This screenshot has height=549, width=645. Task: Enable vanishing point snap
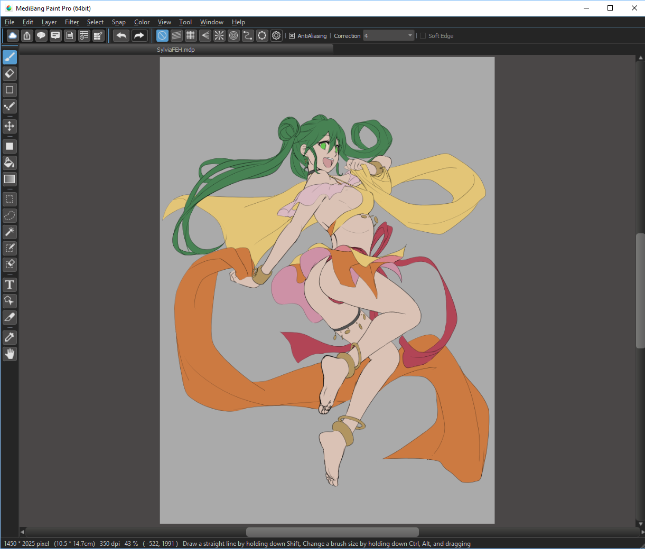205,35
